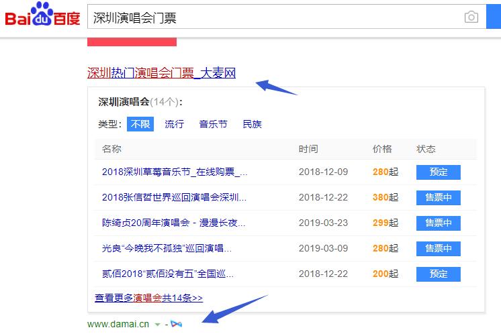Click 预定 button for 草莓音乐节 row
Viewport: 501px width, 336px height.
439,172
